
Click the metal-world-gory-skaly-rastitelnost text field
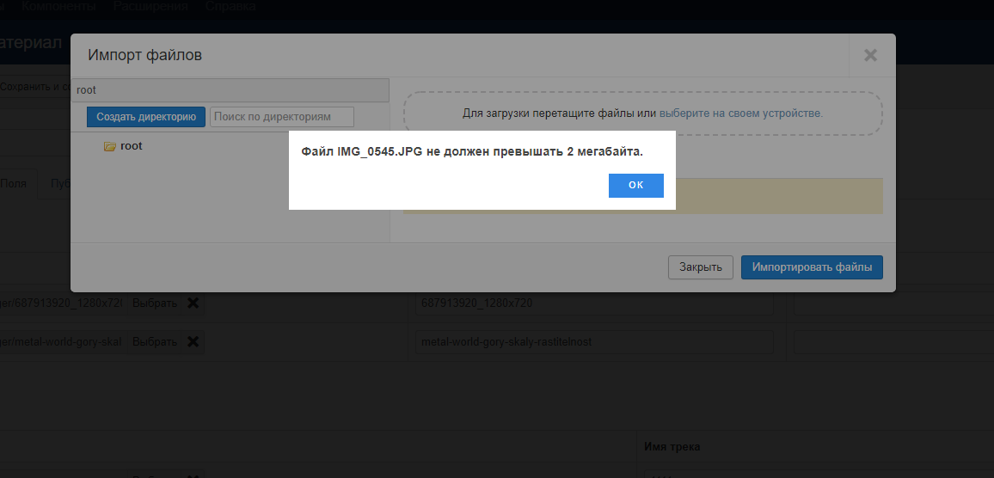(593, 342)
